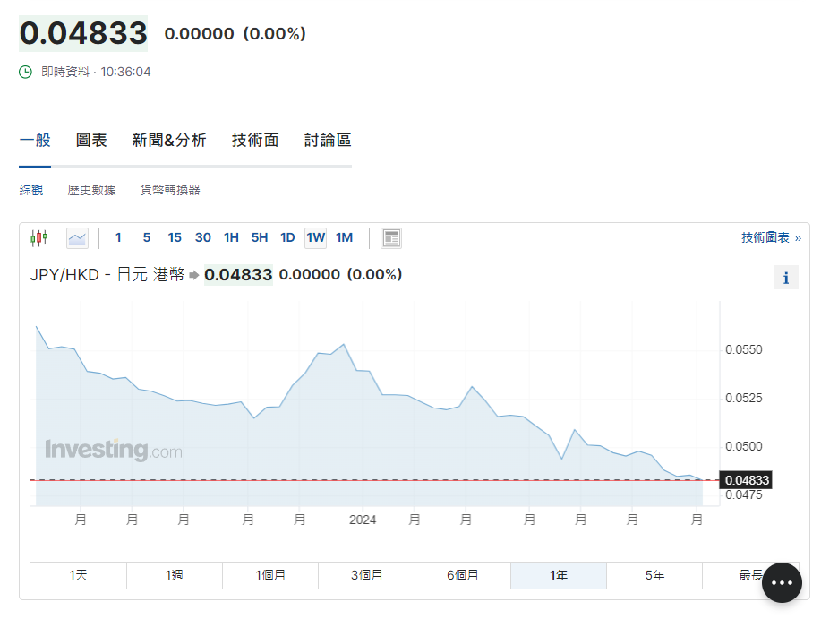The height and width of the screenshot is (619, 821).
Task: Select the candlestick chart type icon
Action: (38, 237)
